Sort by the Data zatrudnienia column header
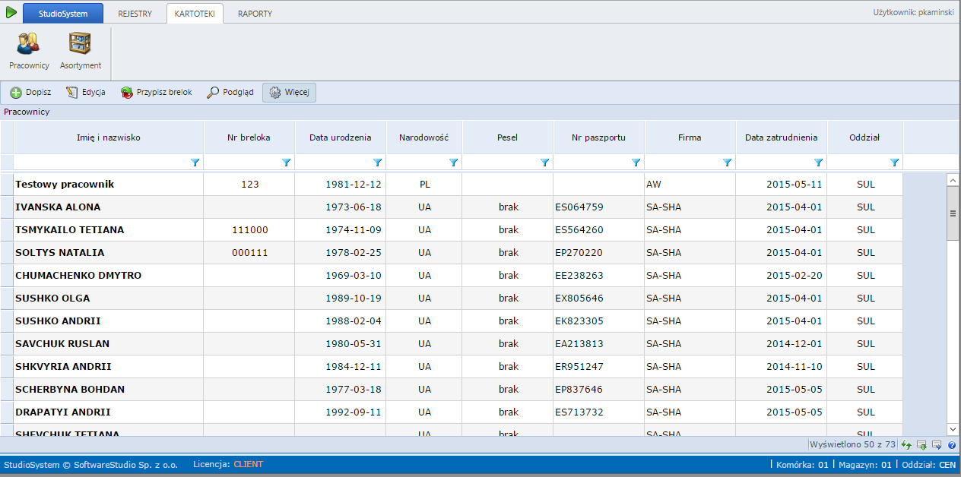961x477 pixels. coord(782,137)
